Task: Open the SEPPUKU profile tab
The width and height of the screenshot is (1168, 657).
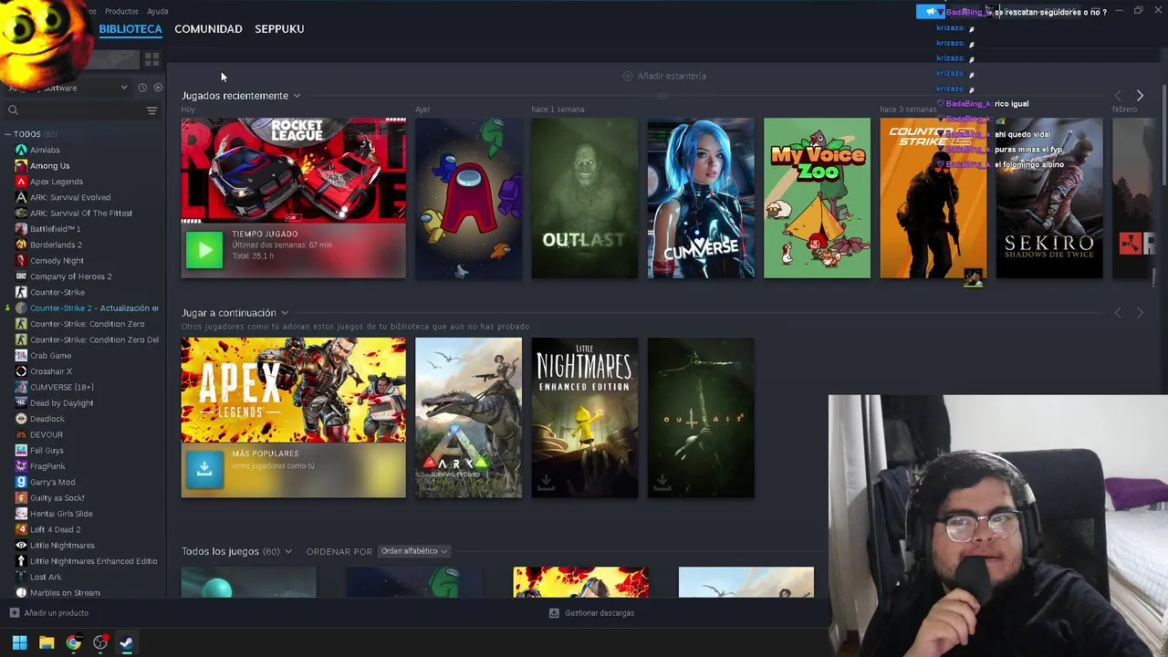Action: 279,29
